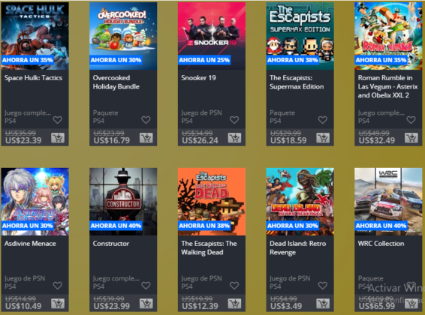425x315 pixels.
Task: Open the Escapists Walking Dead cover art
Action: [x=212, y=202]
